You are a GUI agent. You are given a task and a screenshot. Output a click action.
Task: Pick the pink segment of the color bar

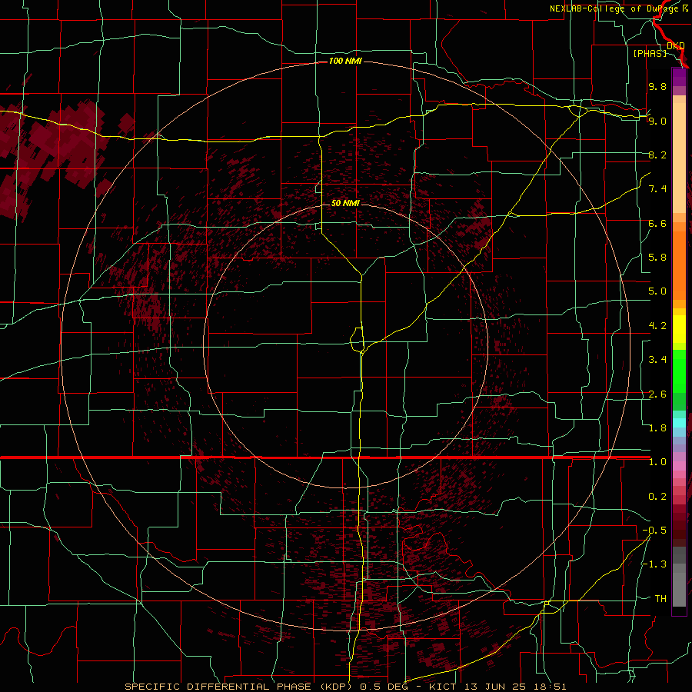coord(679,466)
